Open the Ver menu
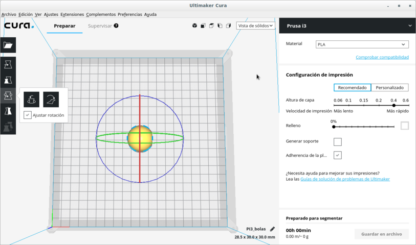Image resolution: width=416 pixels, height=245 pixels. coord(38,14)
